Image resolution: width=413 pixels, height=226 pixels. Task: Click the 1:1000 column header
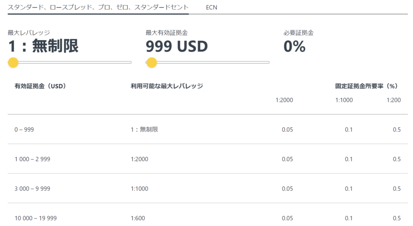(344, 100)
